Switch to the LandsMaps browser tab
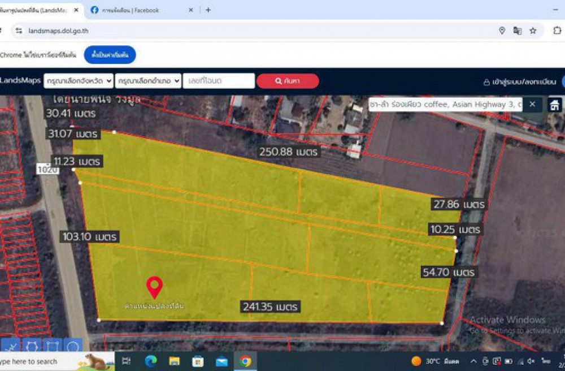The image size is (565, 371). 38,10
